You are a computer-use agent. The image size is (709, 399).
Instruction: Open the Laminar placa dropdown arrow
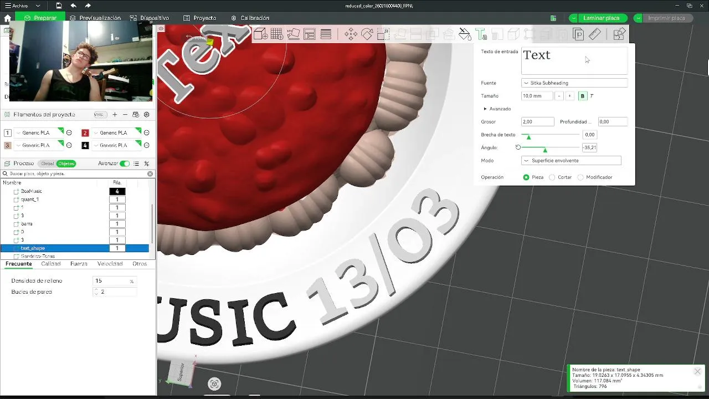573,18
